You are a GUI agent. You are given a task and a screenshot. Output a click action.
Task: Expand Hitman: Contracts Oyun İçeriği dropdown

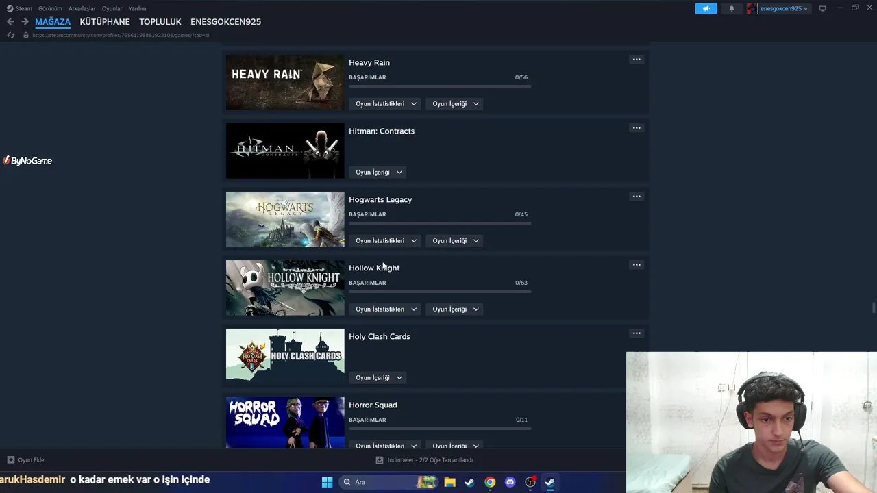click(378, 172)
